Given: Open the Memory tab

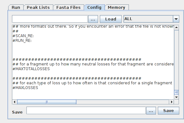Looking at the screenshot, I should point(117,8).
